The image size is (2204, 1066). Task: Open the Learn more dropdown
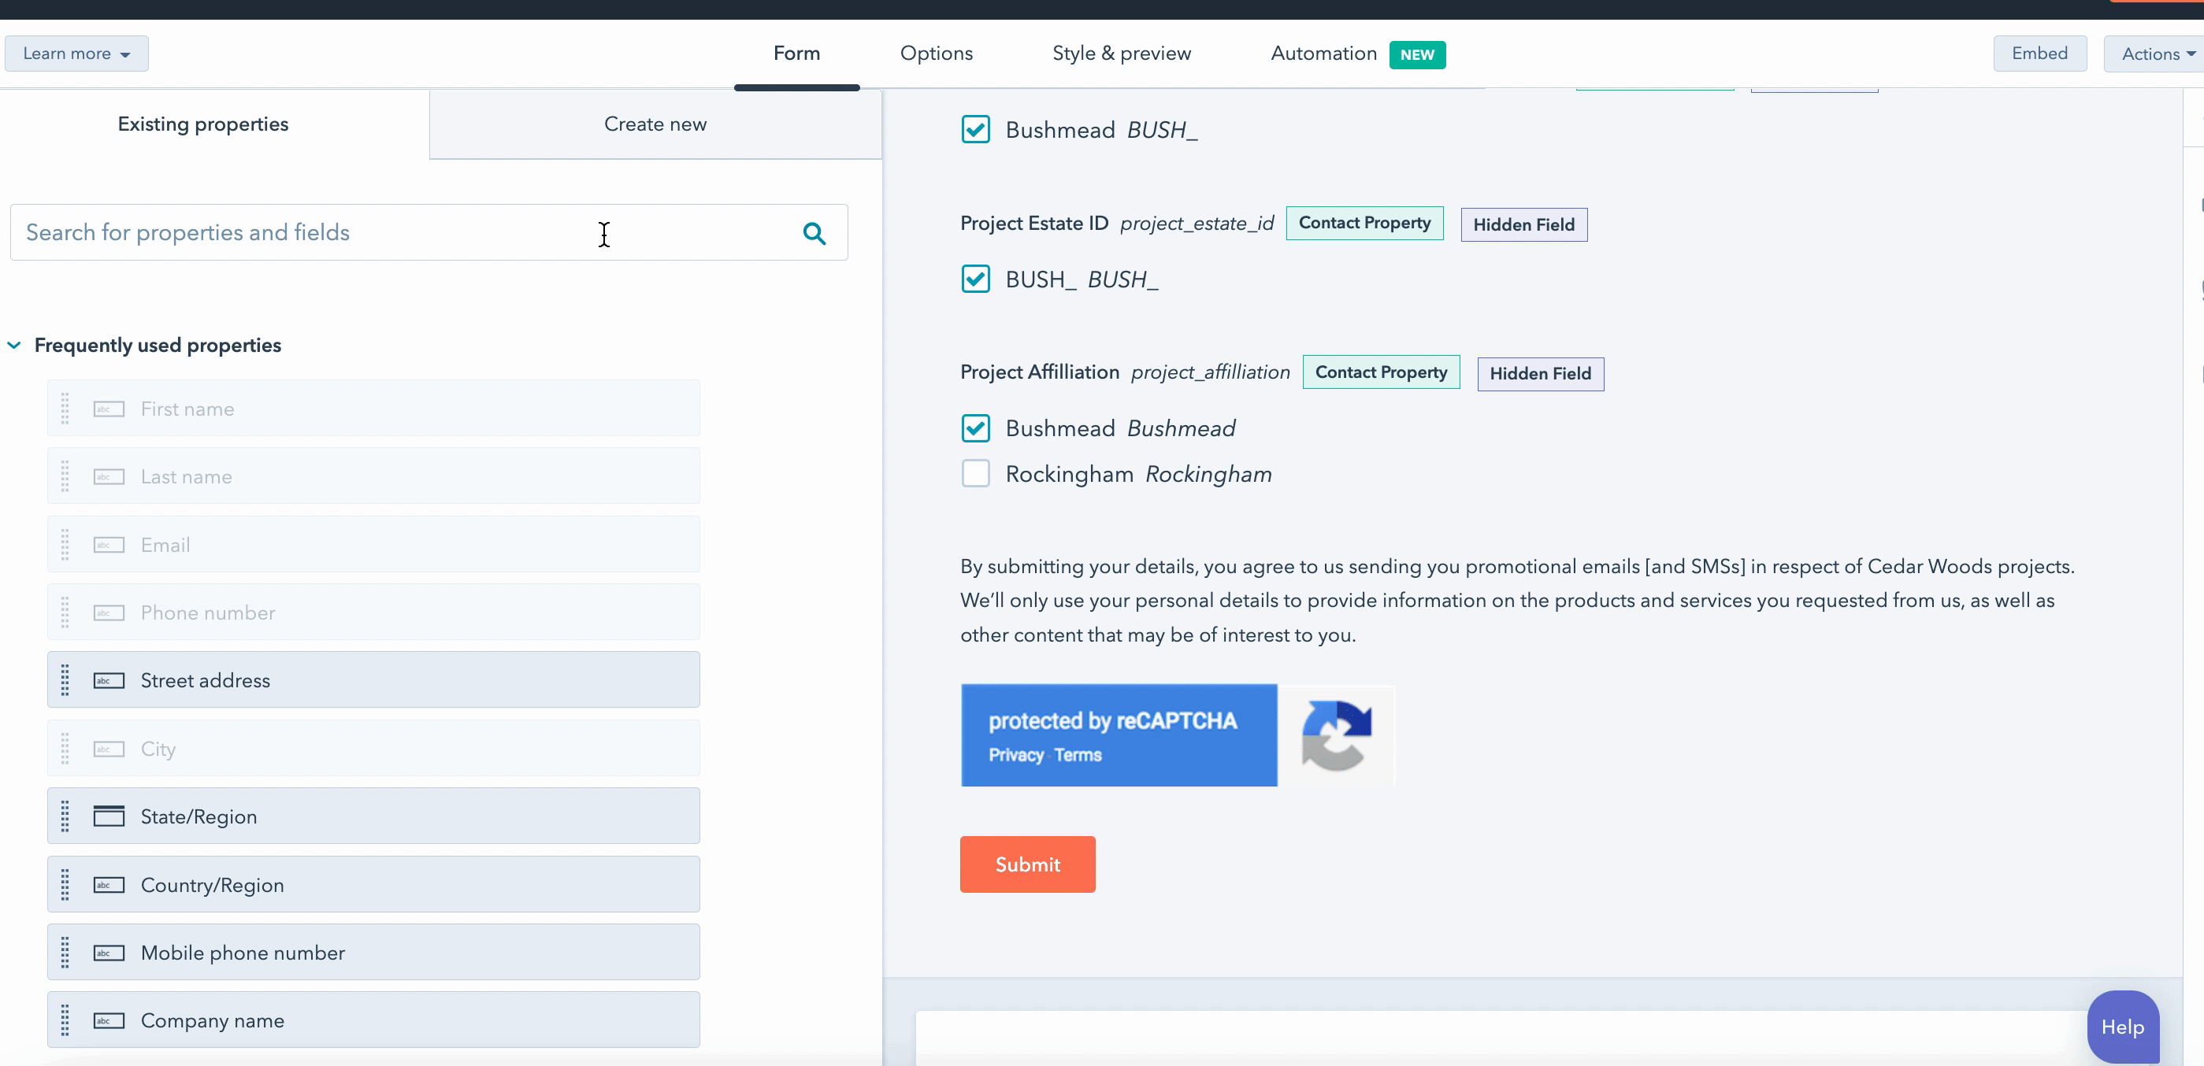(76, 53)
